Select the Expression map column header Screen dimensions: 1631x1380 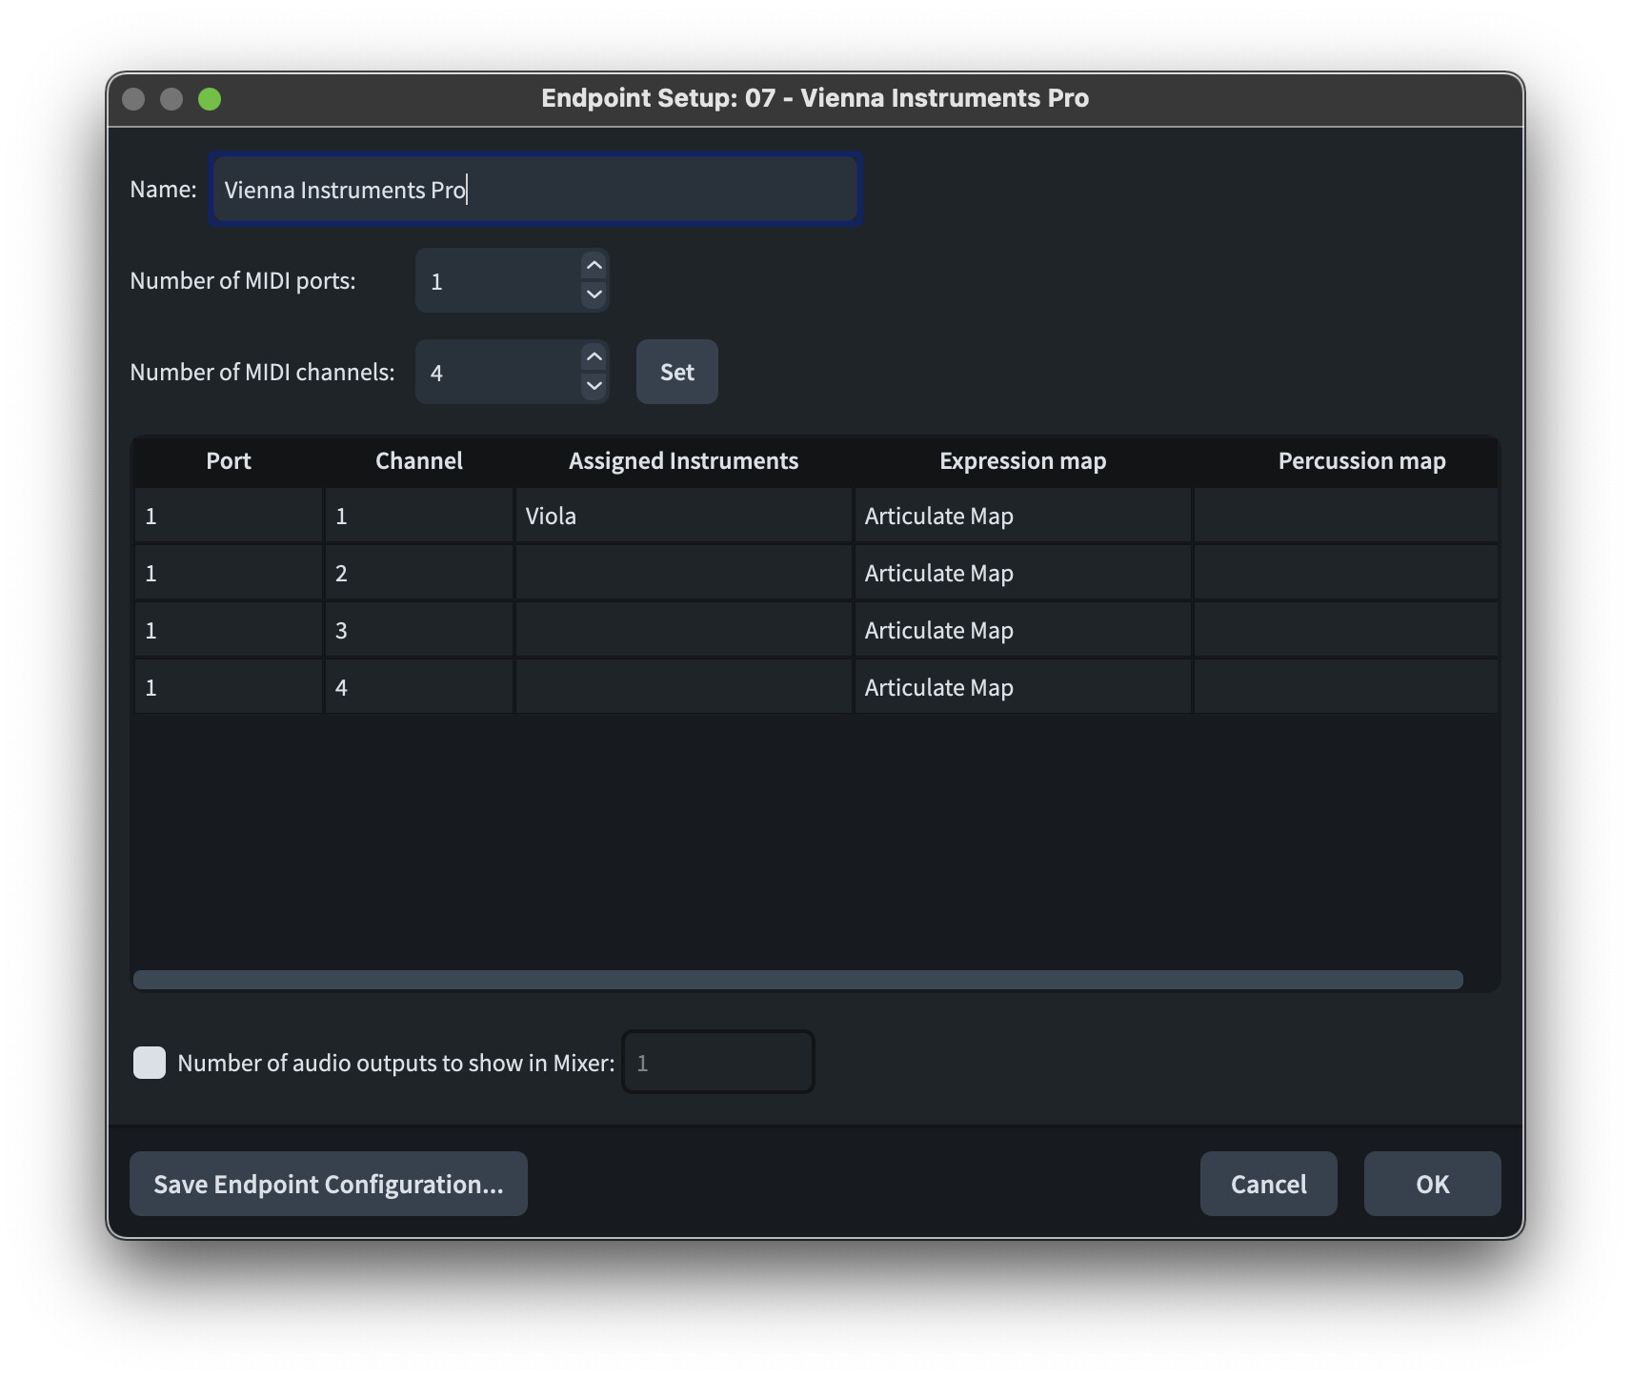coord(1023,461)
